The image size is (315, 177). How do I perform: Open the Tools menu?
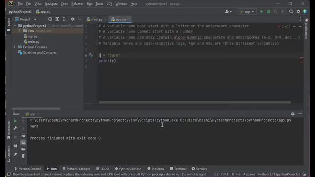click(99, 4)
